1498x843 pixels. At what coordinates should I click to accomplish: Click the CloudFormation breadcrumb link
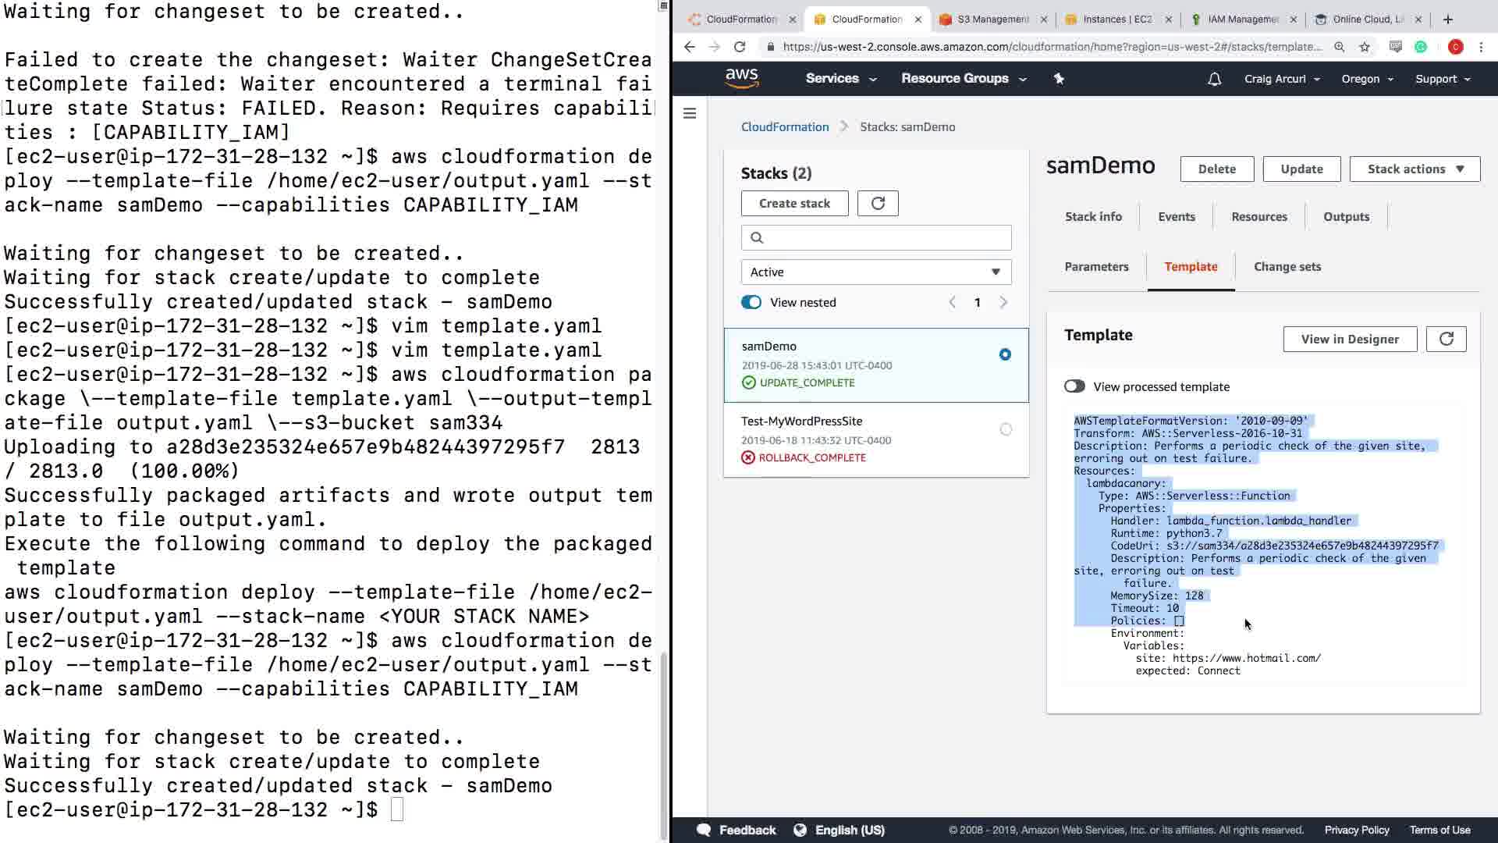(784, 126)
